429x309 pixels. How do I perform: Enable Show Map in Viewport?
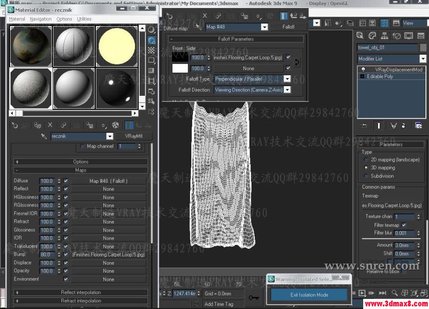pos(115,125)
